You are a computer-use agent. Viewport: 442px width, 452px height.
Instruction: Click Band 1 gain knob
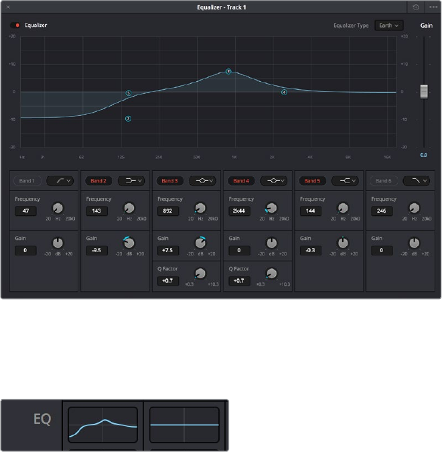coord(58,243)
